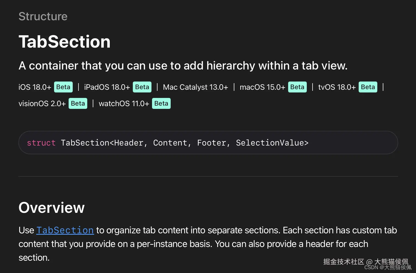This screenshot has height=273, width=416.
Task: Click the iPadOS 18.0+ platform label
Action: (107, 87)
